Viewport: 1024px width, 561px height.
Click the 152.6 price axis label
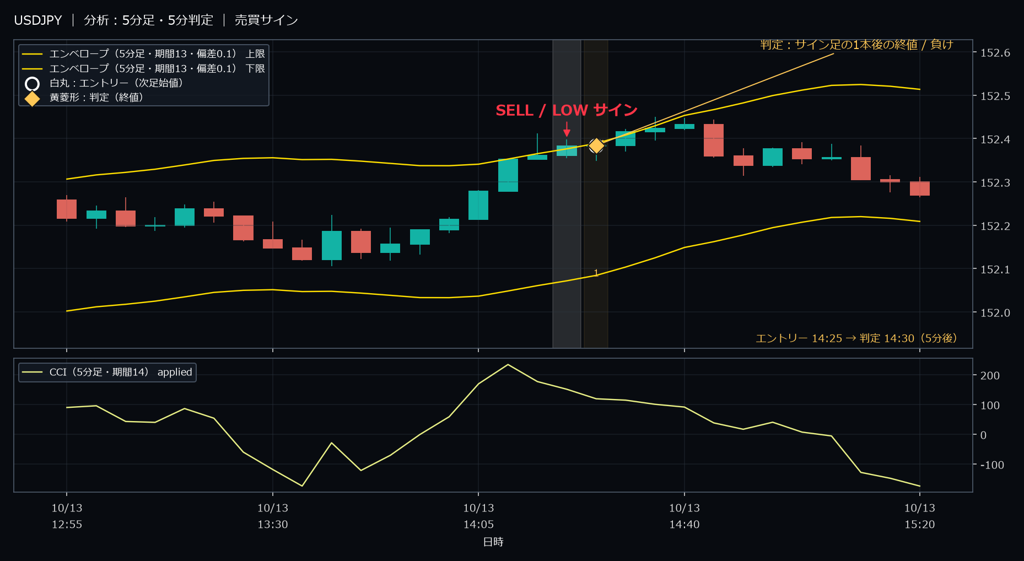[995, 53]
